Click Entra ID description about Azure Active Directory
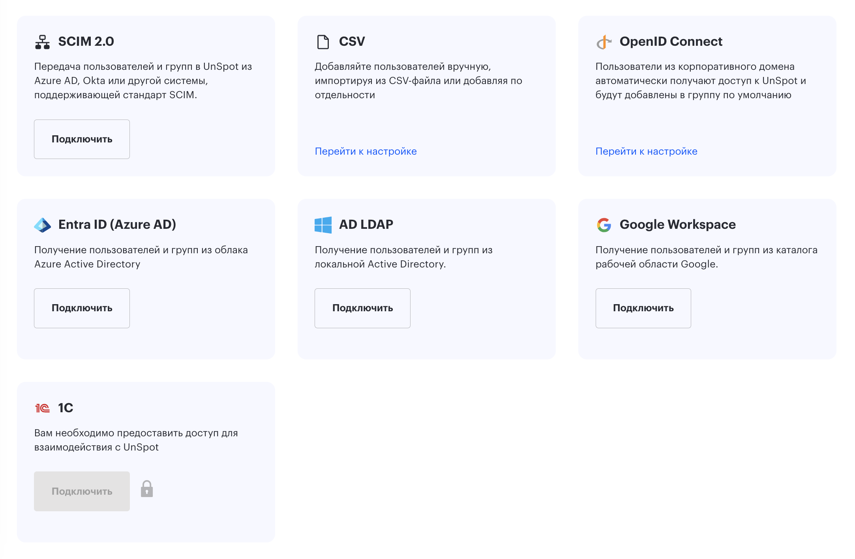Screen dimensions: 855x559 coord(141,257)
